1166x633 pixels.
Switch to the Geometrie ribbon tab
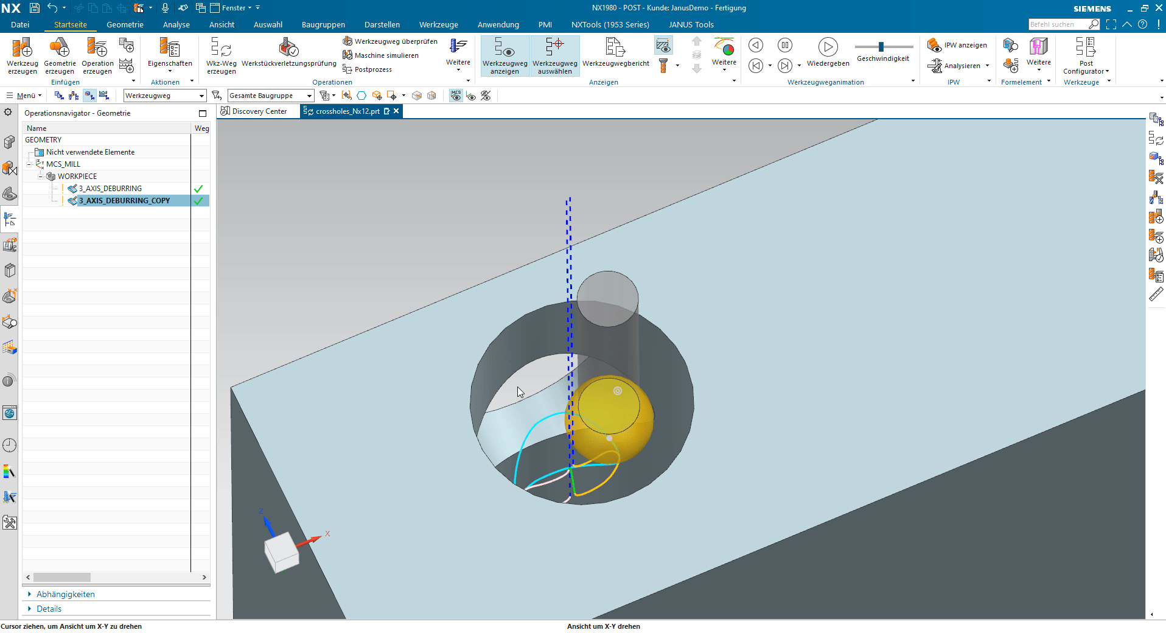(125, 24)
